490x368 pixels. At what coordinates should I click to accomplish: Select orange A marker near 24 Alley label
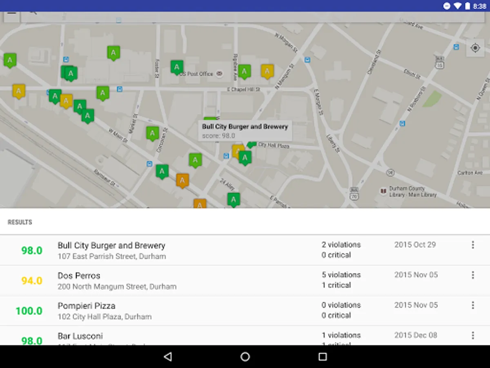[183, 180]
